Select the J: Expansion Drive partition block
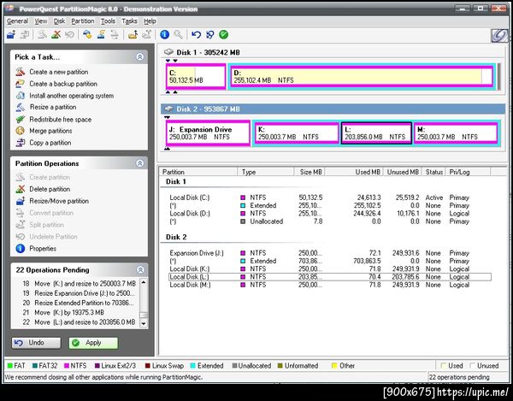513x401 pixels. (208, 133)
